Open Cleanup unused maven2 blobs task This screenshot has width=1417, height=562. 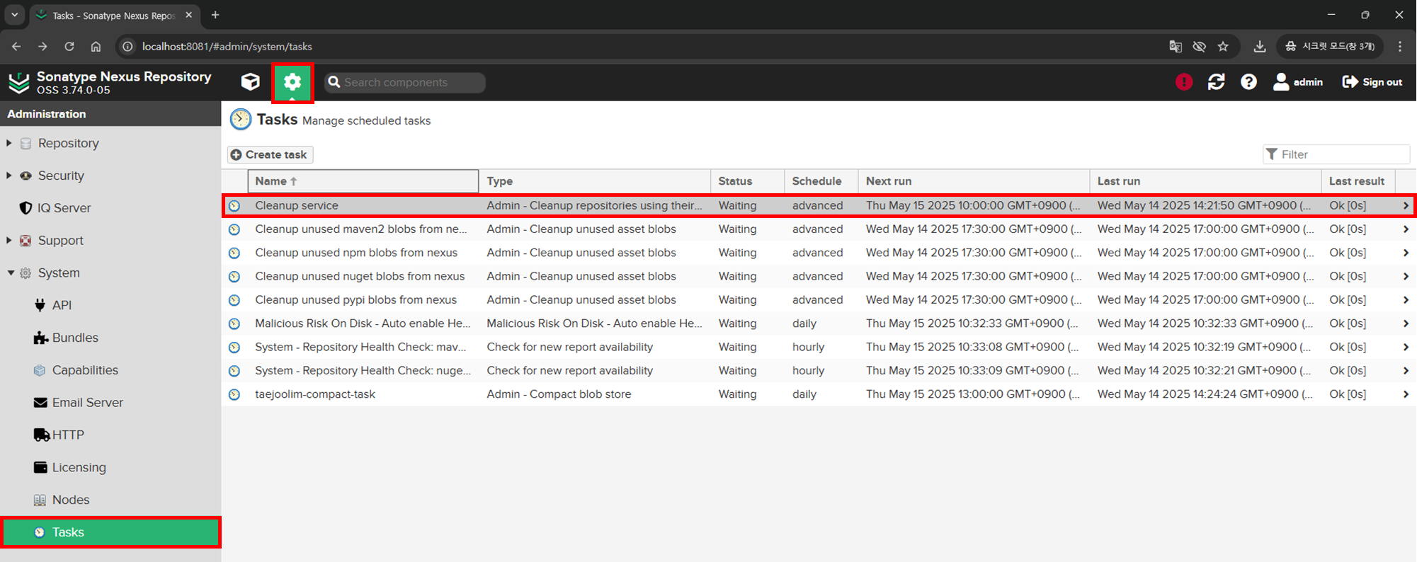coord(819,229)
